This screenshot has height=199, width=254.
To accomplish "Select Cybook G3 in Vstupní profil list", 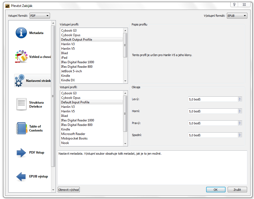I will coord(92,93).
